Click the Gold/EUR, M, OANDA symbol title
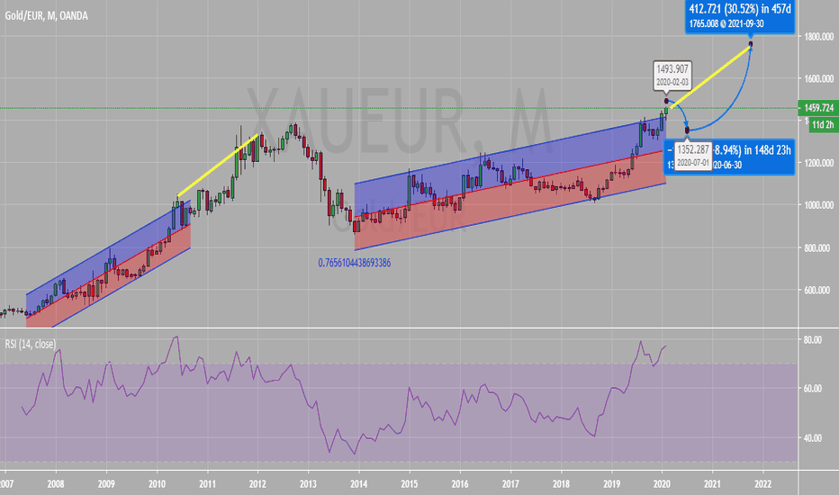This screenshot has width=839, height=495. point(47,16)
